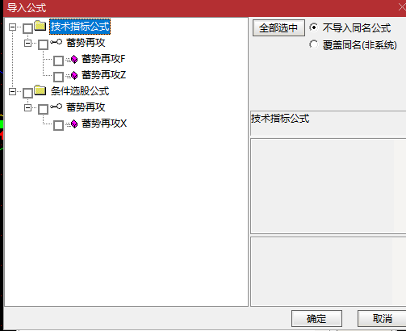
Task: Cancel the dialog with 取消
Action: pyautogui.click(x=383, y=318)
